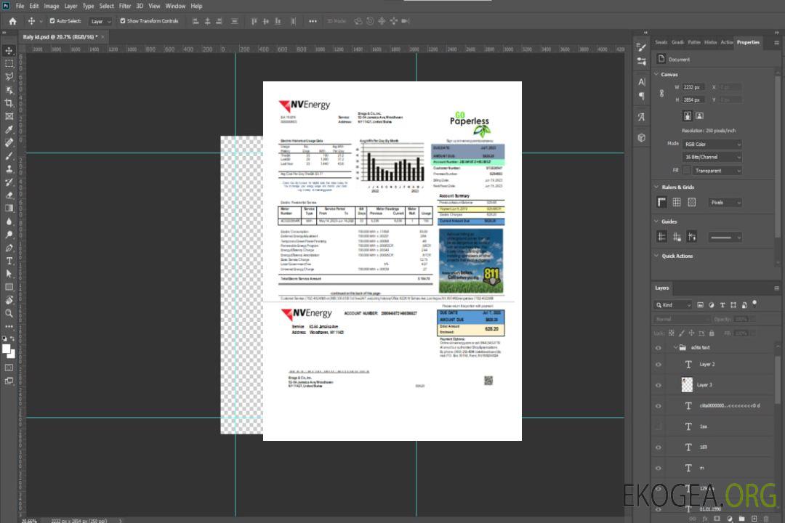Toggle rulers icon in Rulers & Grids
This screenshot has width=785, height=523.
click(662, 202)
